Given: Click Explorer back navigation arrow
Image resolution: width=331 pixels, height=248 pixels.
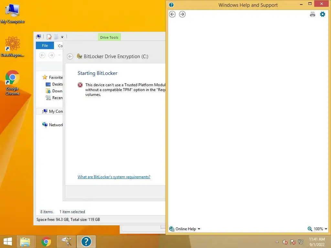Looking at the screenshot, I should click(x=42, y=55).
